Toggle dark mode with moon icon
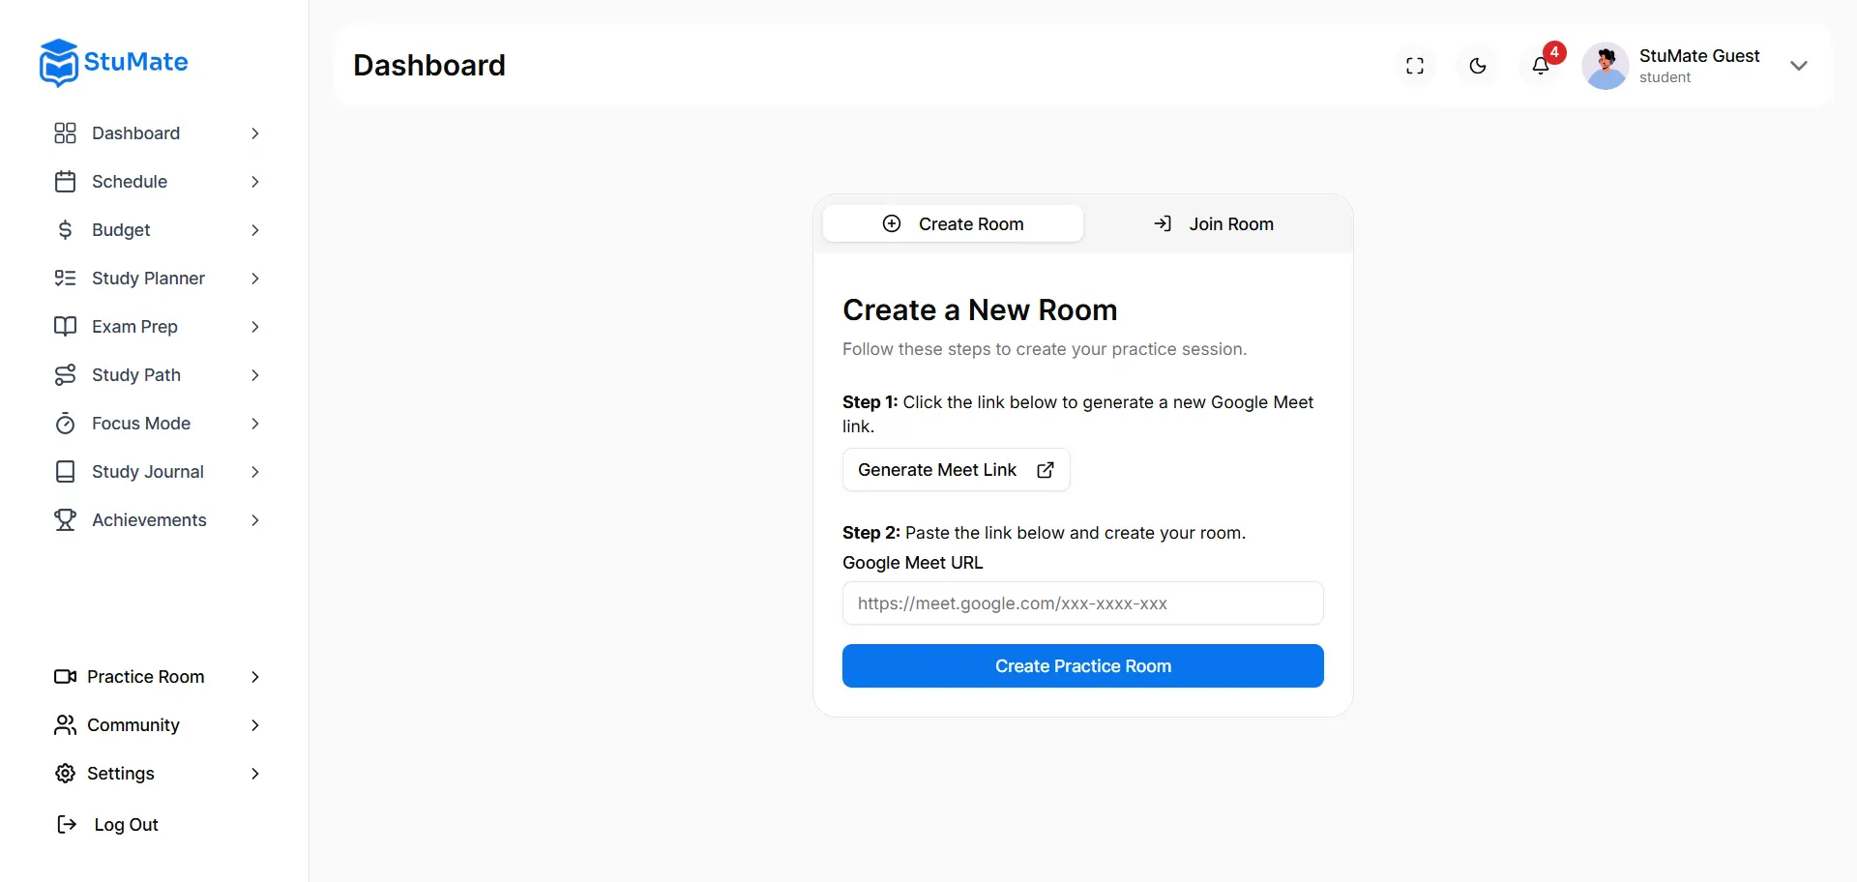 (x=1478, y=66)
